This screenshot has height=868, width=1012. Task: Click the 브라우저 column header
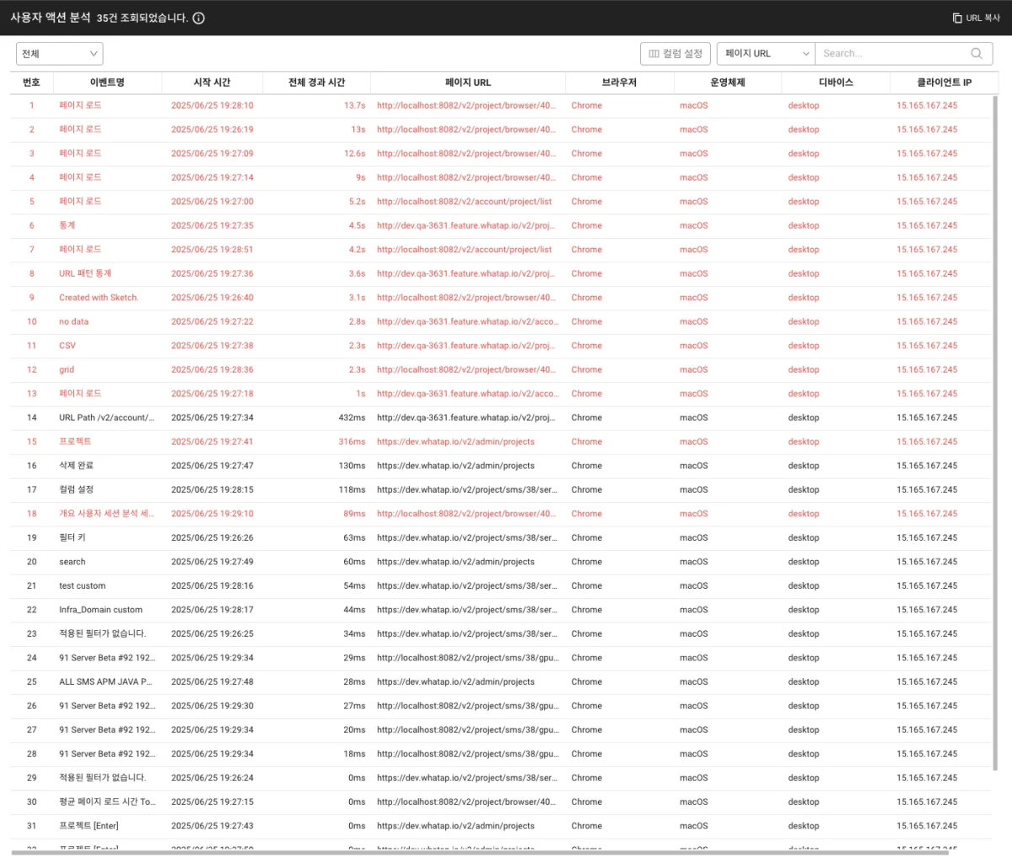point(619,82)
